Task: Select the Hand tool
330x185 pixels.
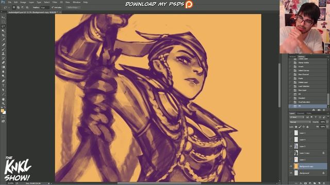Action: click(x=3, y=99)
